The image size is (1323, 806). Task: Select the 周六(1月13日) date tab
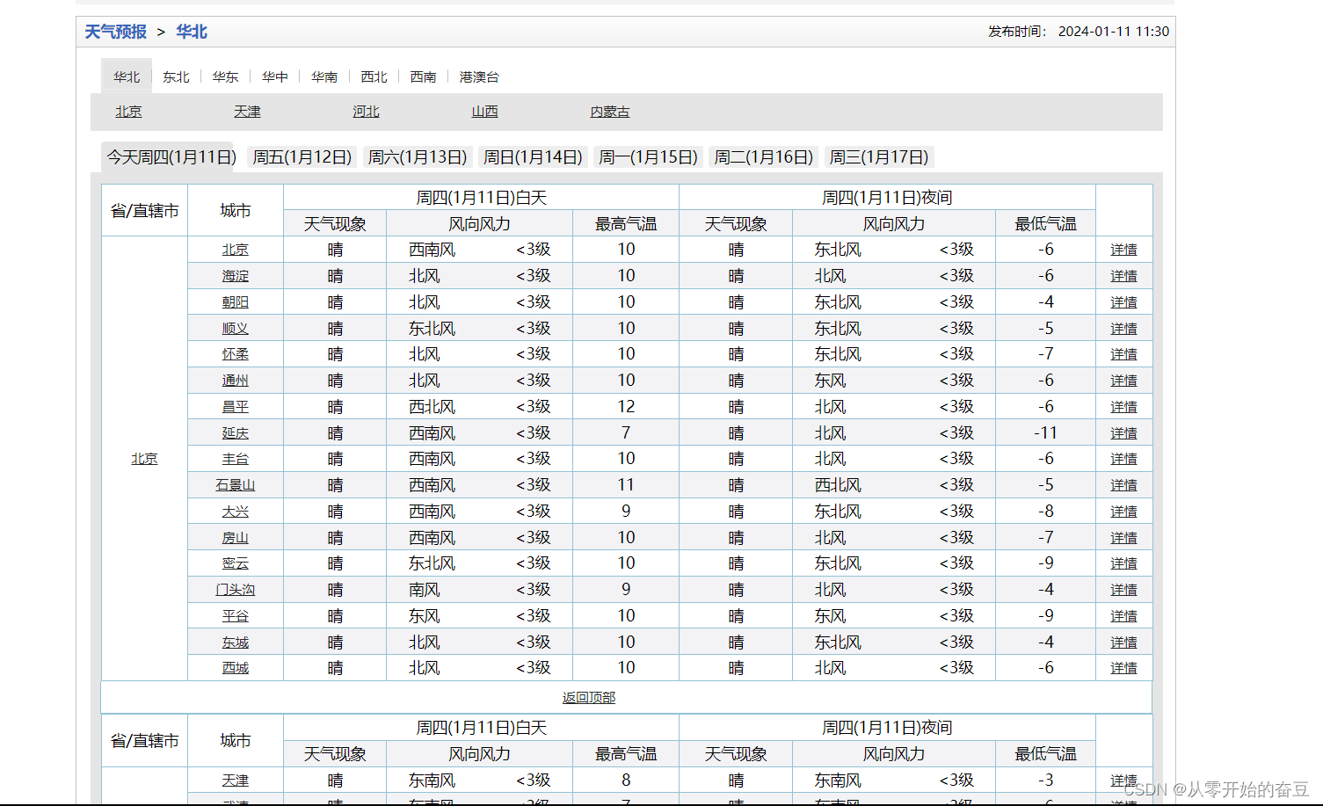click(418, 157)
